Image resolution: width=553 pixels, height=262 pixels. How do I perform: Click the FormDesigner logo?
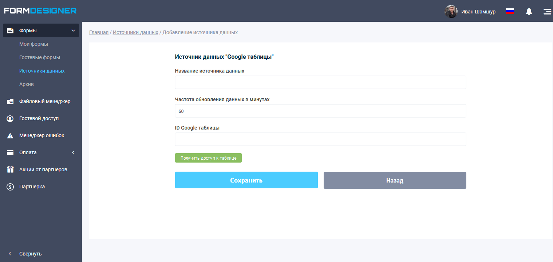point(40,11)
